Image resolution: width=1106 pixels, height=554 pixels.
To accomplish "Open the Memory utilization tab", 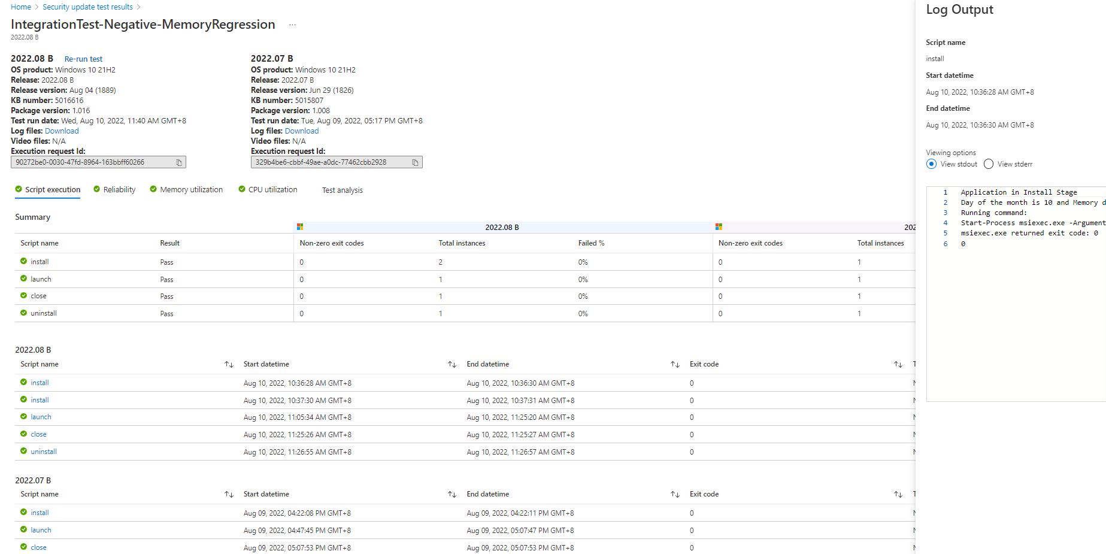I will 186,190.
